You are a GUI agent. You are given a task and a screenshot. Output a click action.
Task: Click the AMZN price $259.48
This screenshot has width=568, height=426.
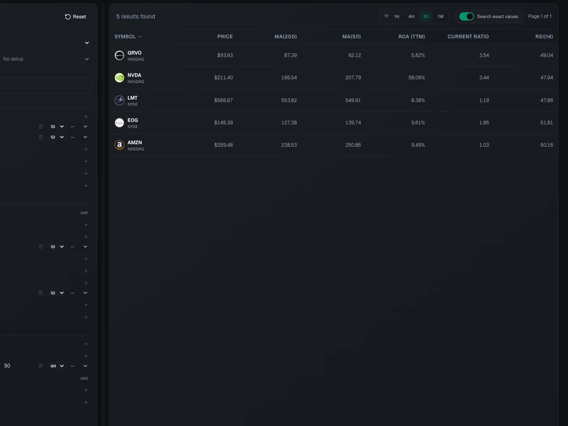(223, 145)
